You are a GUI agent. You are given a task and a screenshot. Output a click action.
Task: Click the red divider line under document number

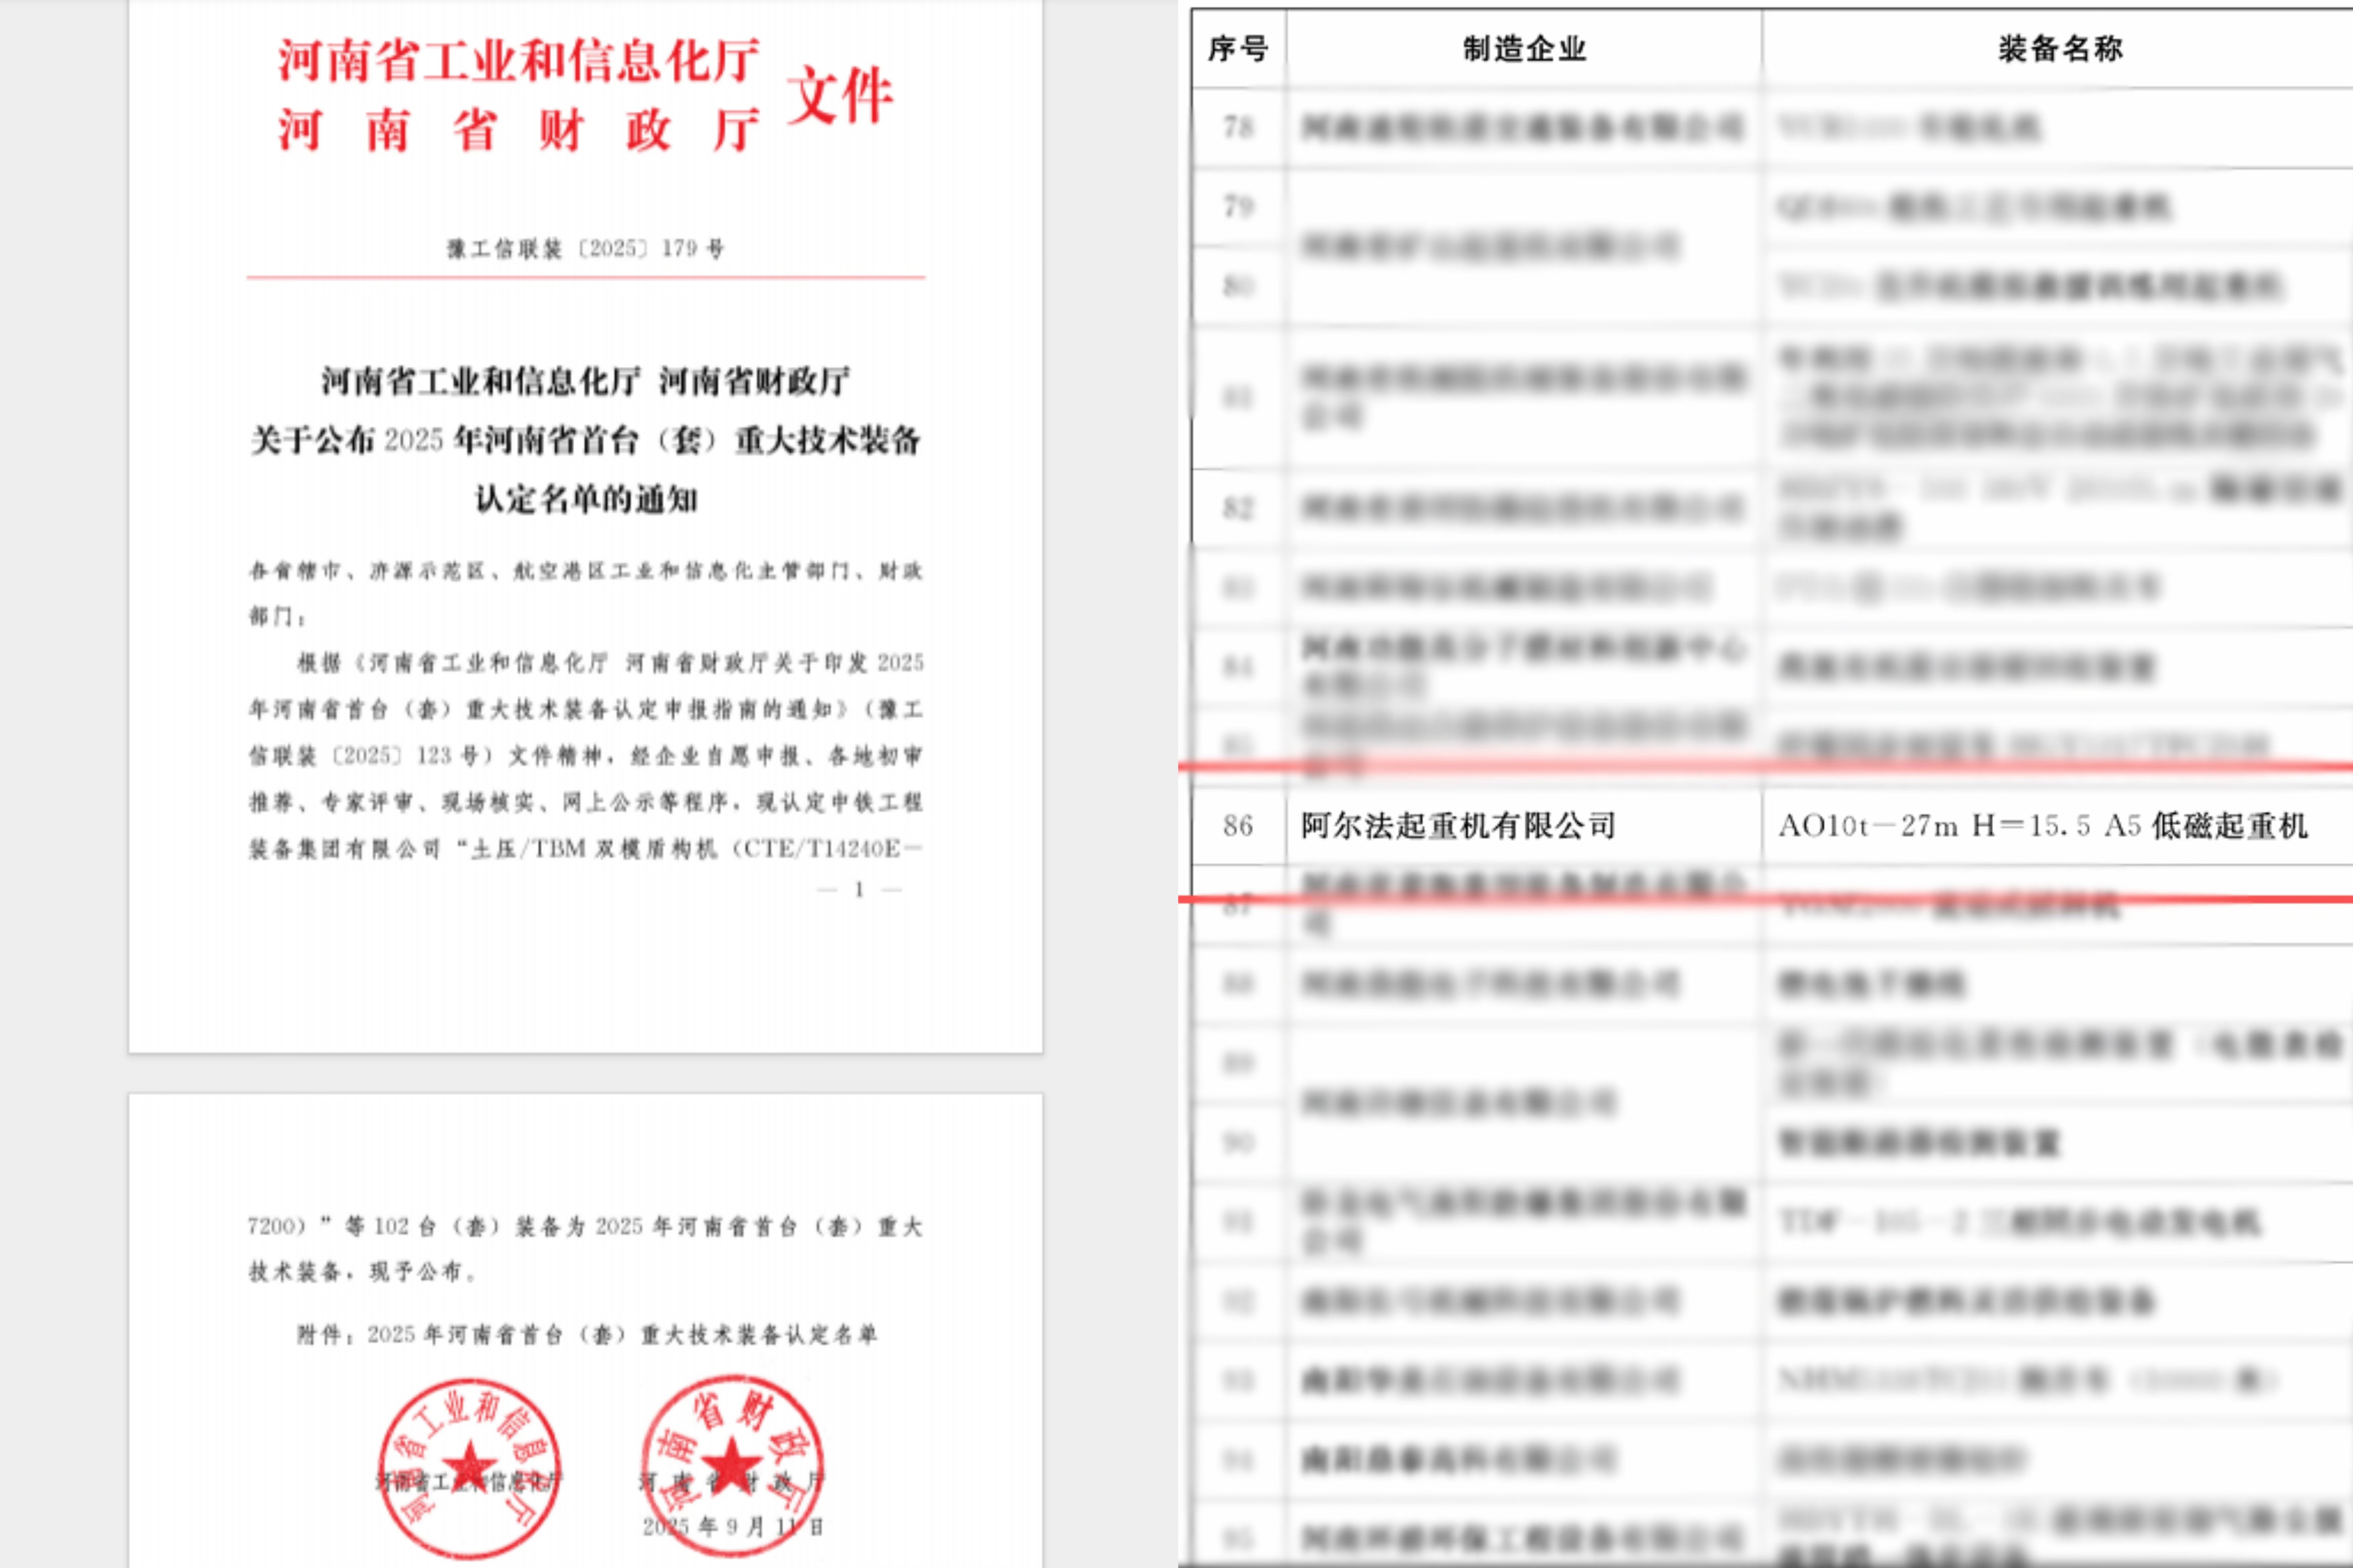click(585, 277)
